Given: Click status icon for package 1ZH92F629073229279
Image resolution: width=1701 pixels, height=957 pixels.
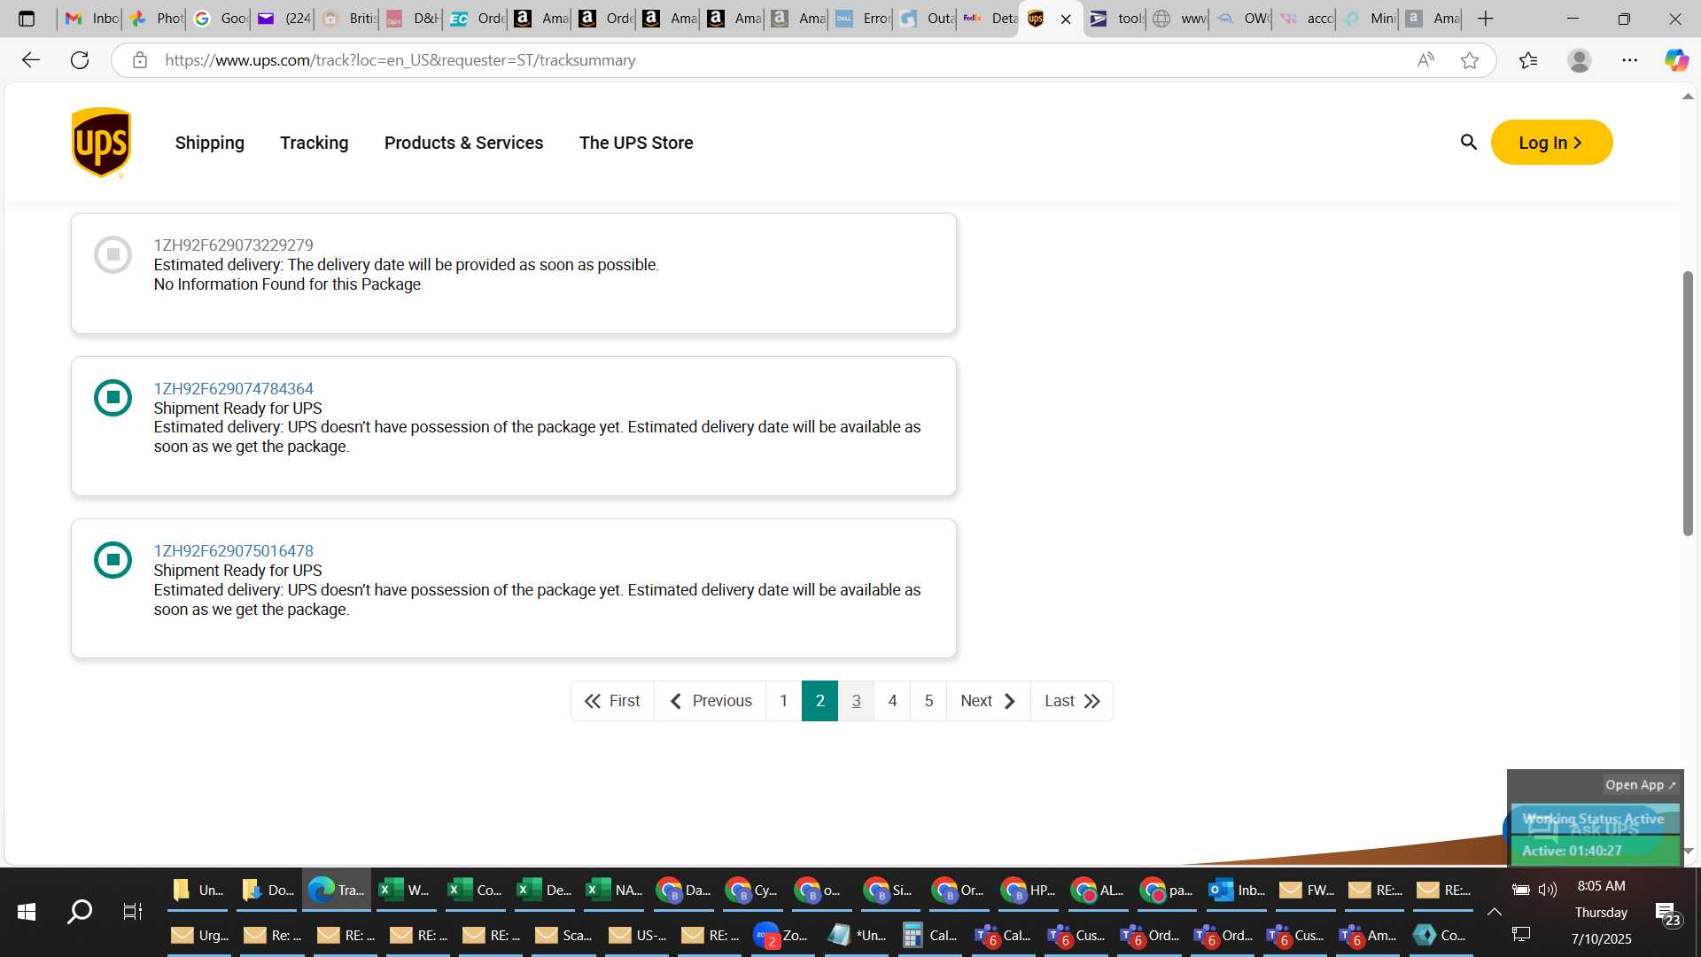Looking at the screenshot, I should coord(113,254).
